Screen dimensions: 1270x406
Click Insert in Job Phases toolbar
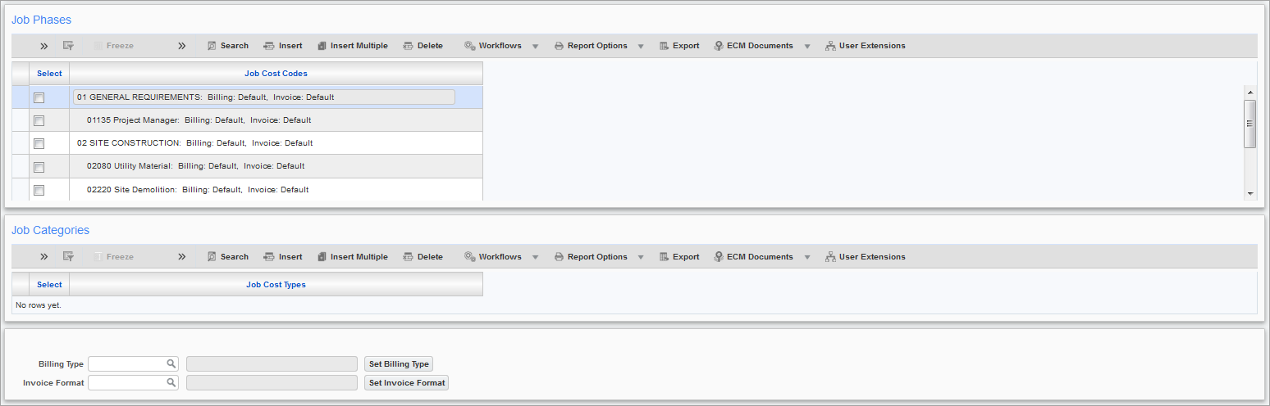pyautogui.click(x=282, y=46)
